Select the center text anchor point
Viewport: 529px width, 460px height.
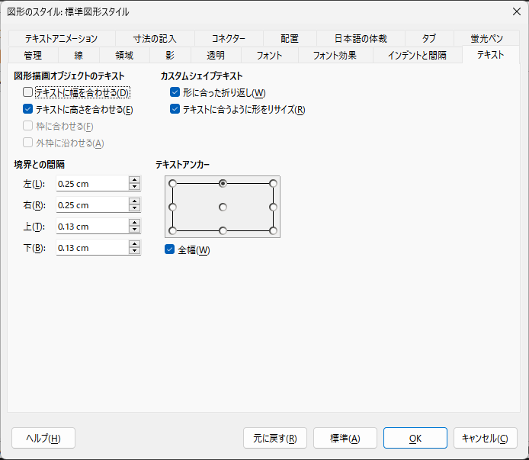[223, 207]
